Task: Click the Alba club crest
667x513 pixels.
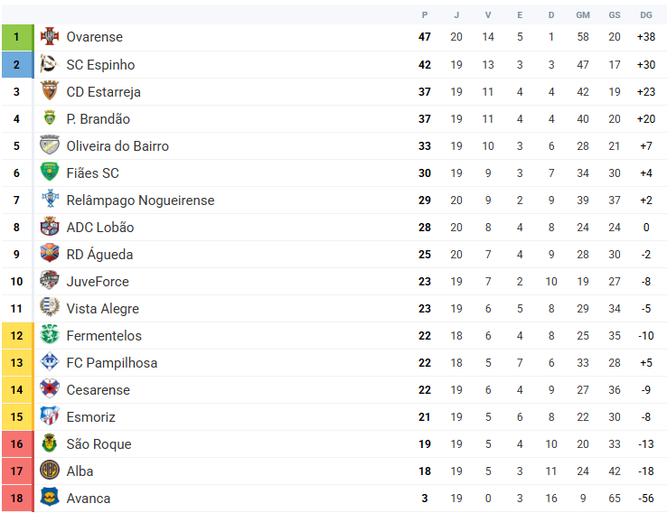Action: (49, 471)
